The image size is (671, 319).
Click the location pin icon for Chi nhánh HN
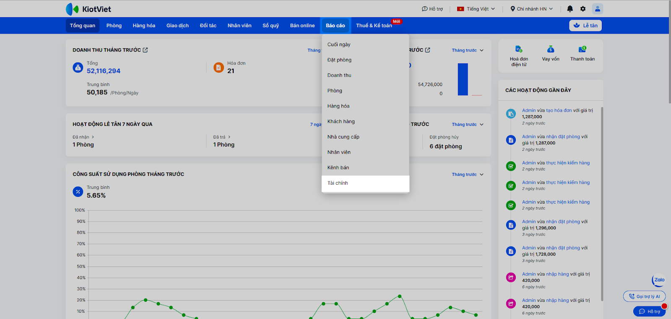click(512, 9)
